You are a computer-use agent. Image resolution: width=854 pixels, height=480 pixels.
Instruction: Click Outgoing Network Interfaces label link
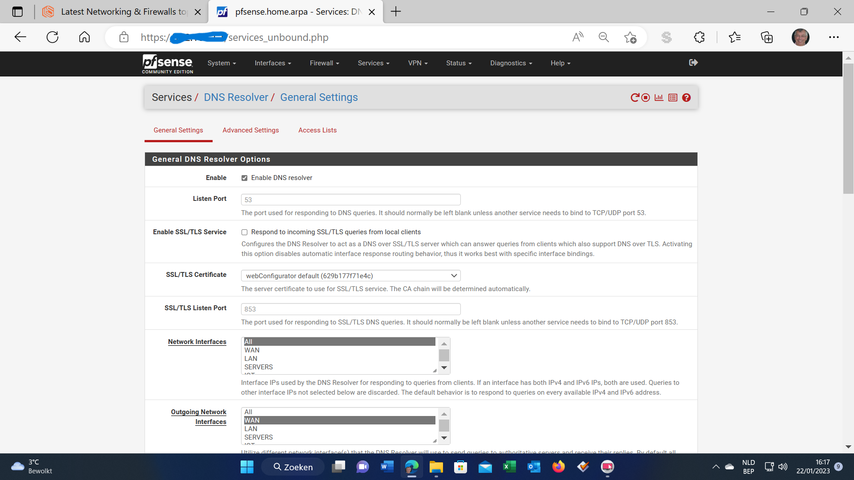(199, 417)
